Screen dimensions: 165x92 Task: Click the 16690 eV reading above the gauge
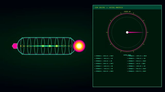click(127, 11)
